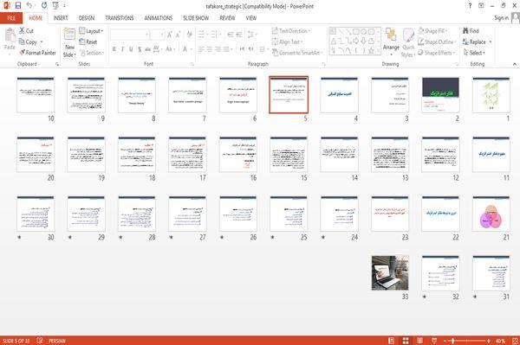The height and width of the screenshot is (345, 520).
Task: Click the Redo icon in title bar
Action: coord(44,5)
